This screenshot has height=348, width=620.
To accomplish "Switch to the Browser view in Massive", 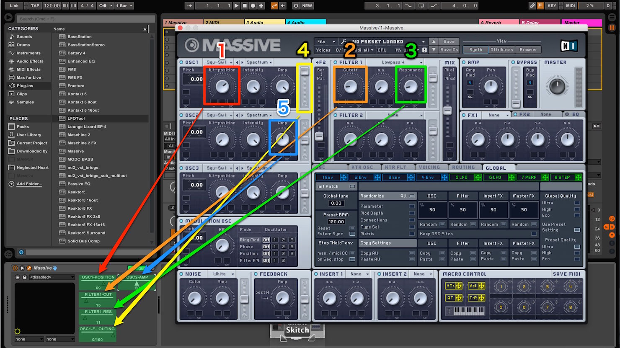I will [x=528, y=49].
